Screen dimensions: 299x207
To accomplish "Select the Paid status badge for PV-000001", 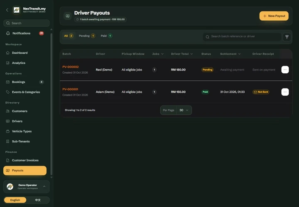I will pyautogui.click(x=205, y=92).
